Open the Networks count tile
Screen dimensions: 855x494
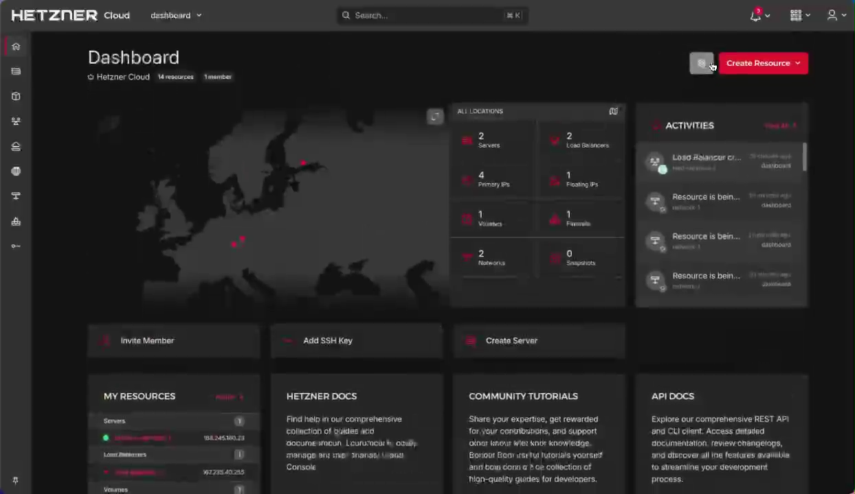(493, 257)
